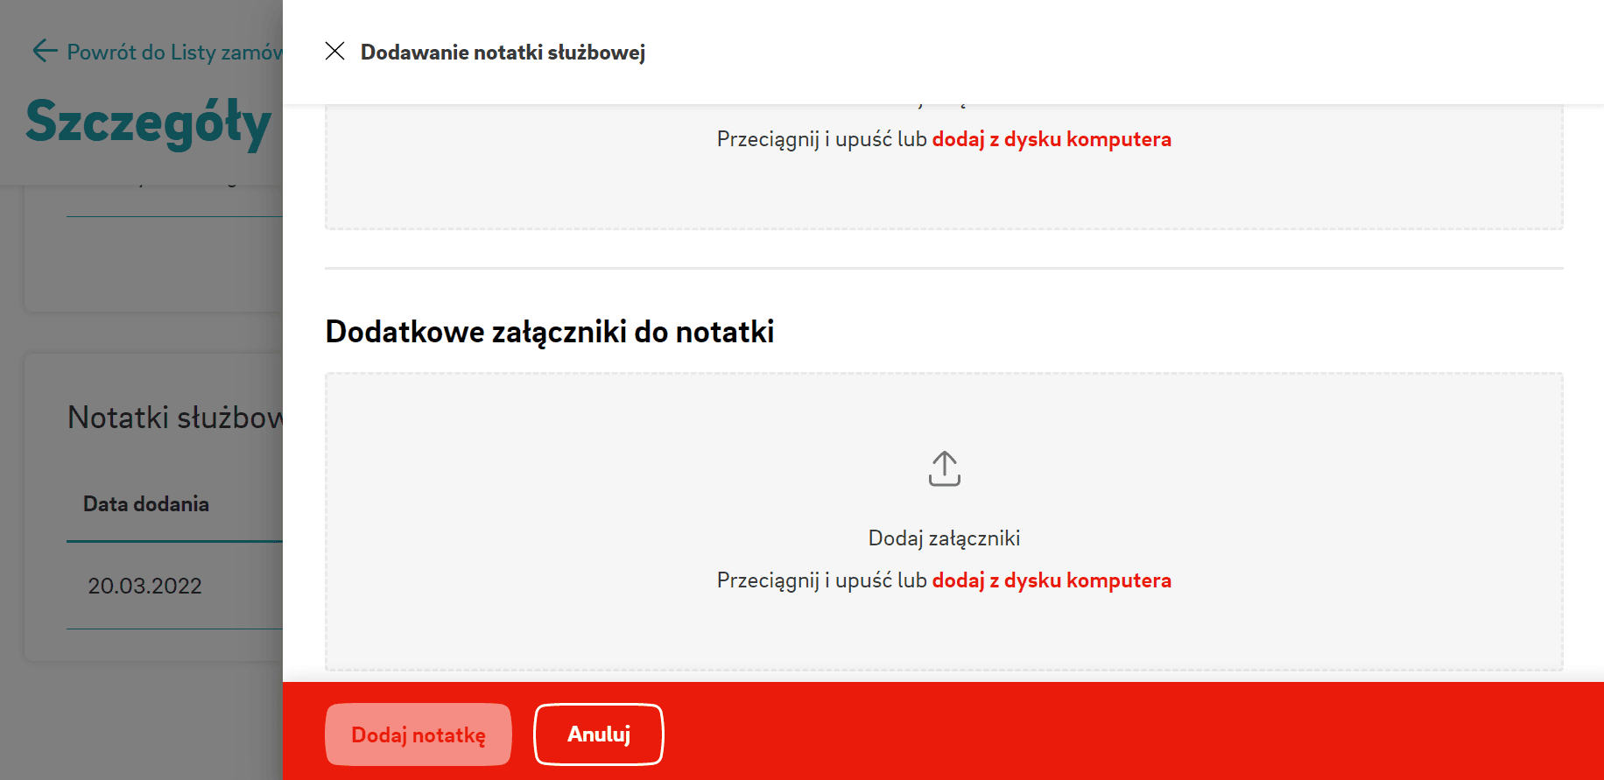Click the Powrót do Listy zamówień link
Image resolution: width=1604 pixels, height=780 pixels.
pos(174,53)
